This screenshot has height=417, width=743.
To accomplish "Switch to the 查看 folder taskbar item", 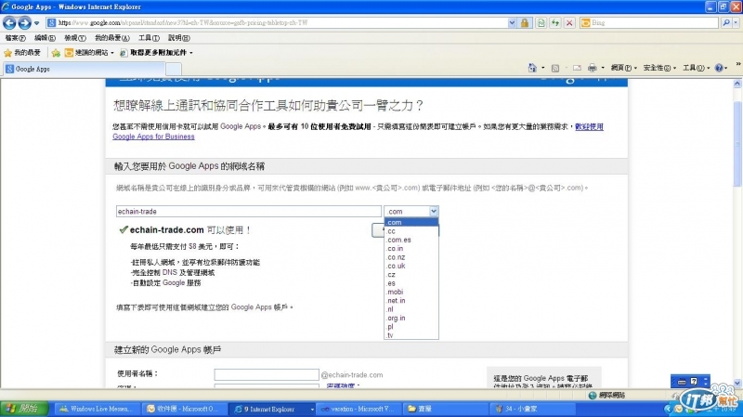I will tap(446, 409).
